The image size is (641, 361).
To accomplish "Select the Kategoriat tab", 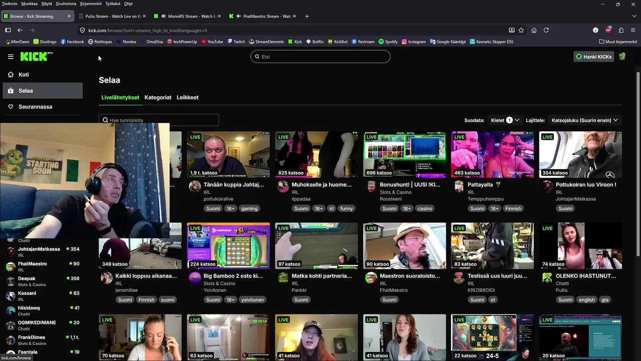I will (x=158, y=97).
